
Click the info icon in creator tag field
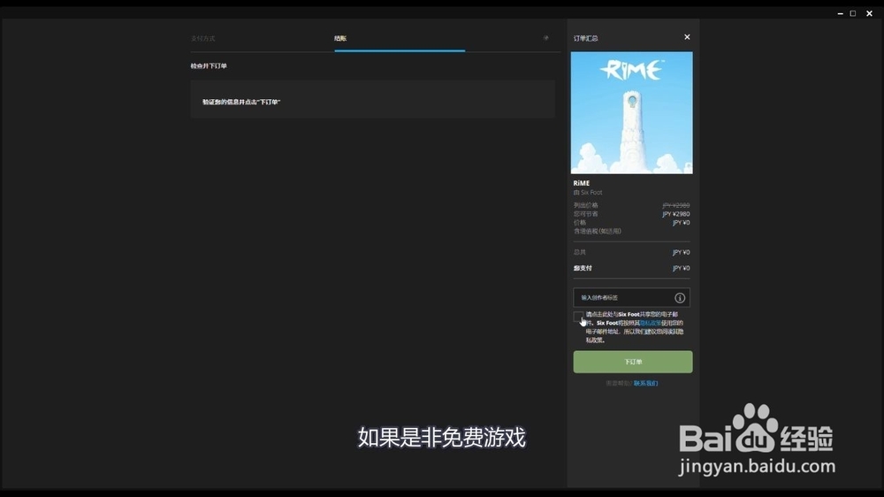680,298
